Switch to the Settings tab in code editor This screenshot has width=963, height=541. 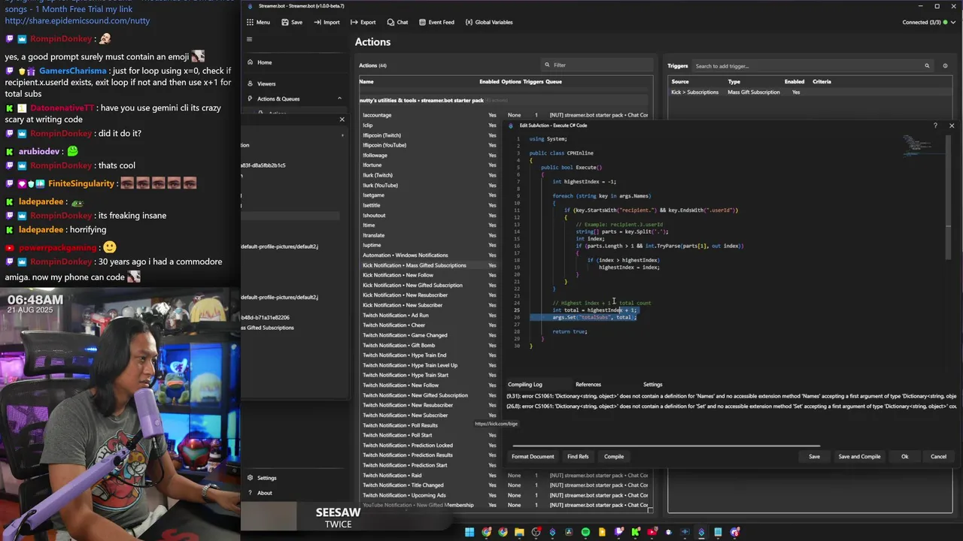pyautogui.click(x=653, y=385)
